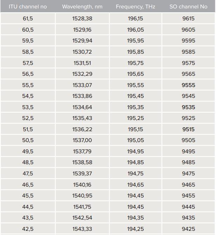Click the wavelength value 1530,72
The height and width of the screenshot is (235, 216).
[82, 52]
